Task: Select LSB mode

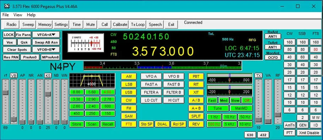Action: coord(129,84)
